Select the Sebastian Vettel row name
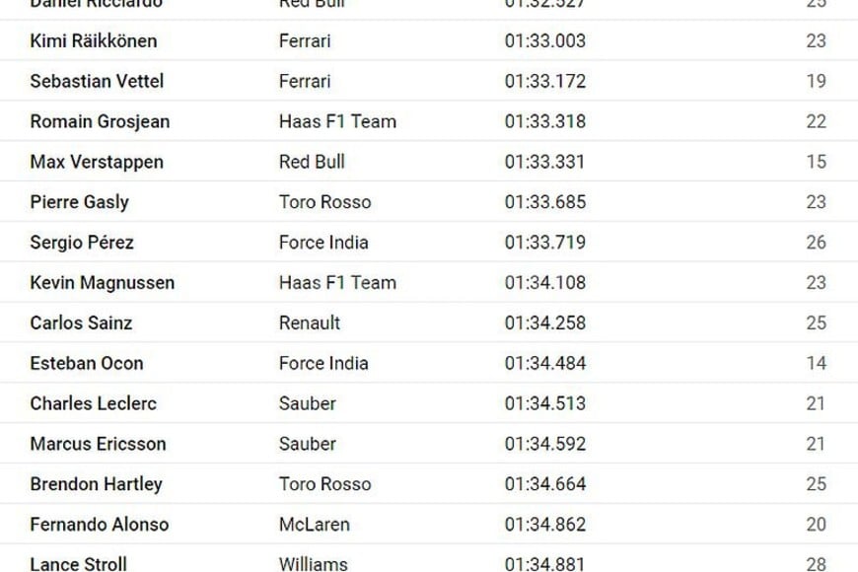The width and height of the screenshot is (858, 572). click(97, 81)
